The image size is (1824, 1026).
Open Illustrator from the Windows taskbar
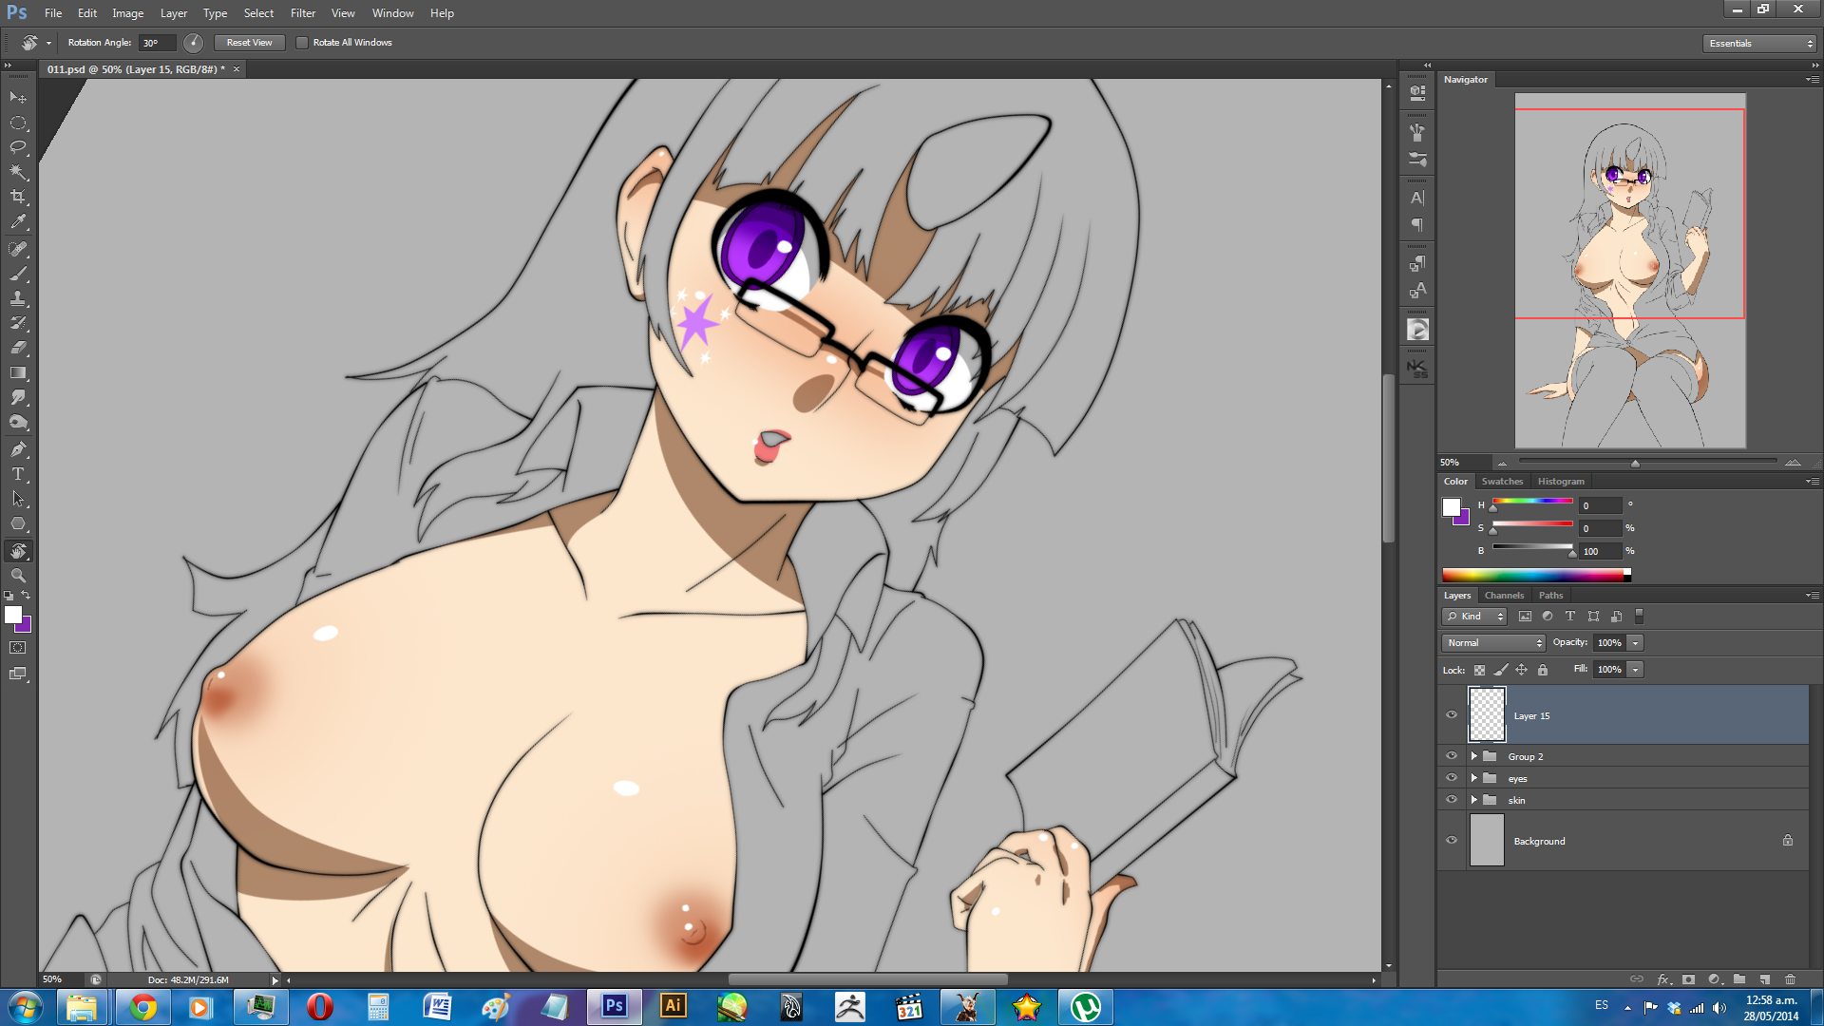coord(673,1006)
